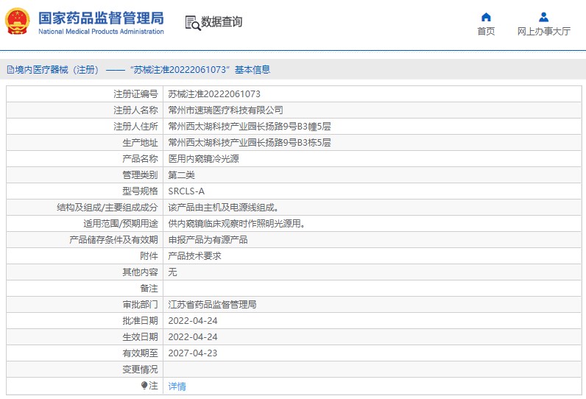Image resolution: width=586 pixels, height=399 pixels.
Task: Click 产品储存条件及有效期 label
Action: click(x=113, y=240)
